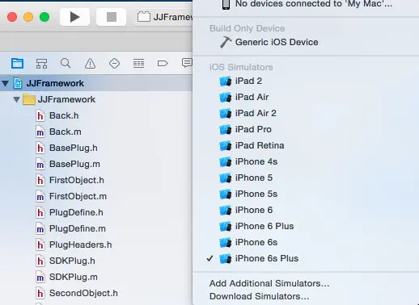
Task: Show the Project navigator folder icon
Action: coord(18,64)
